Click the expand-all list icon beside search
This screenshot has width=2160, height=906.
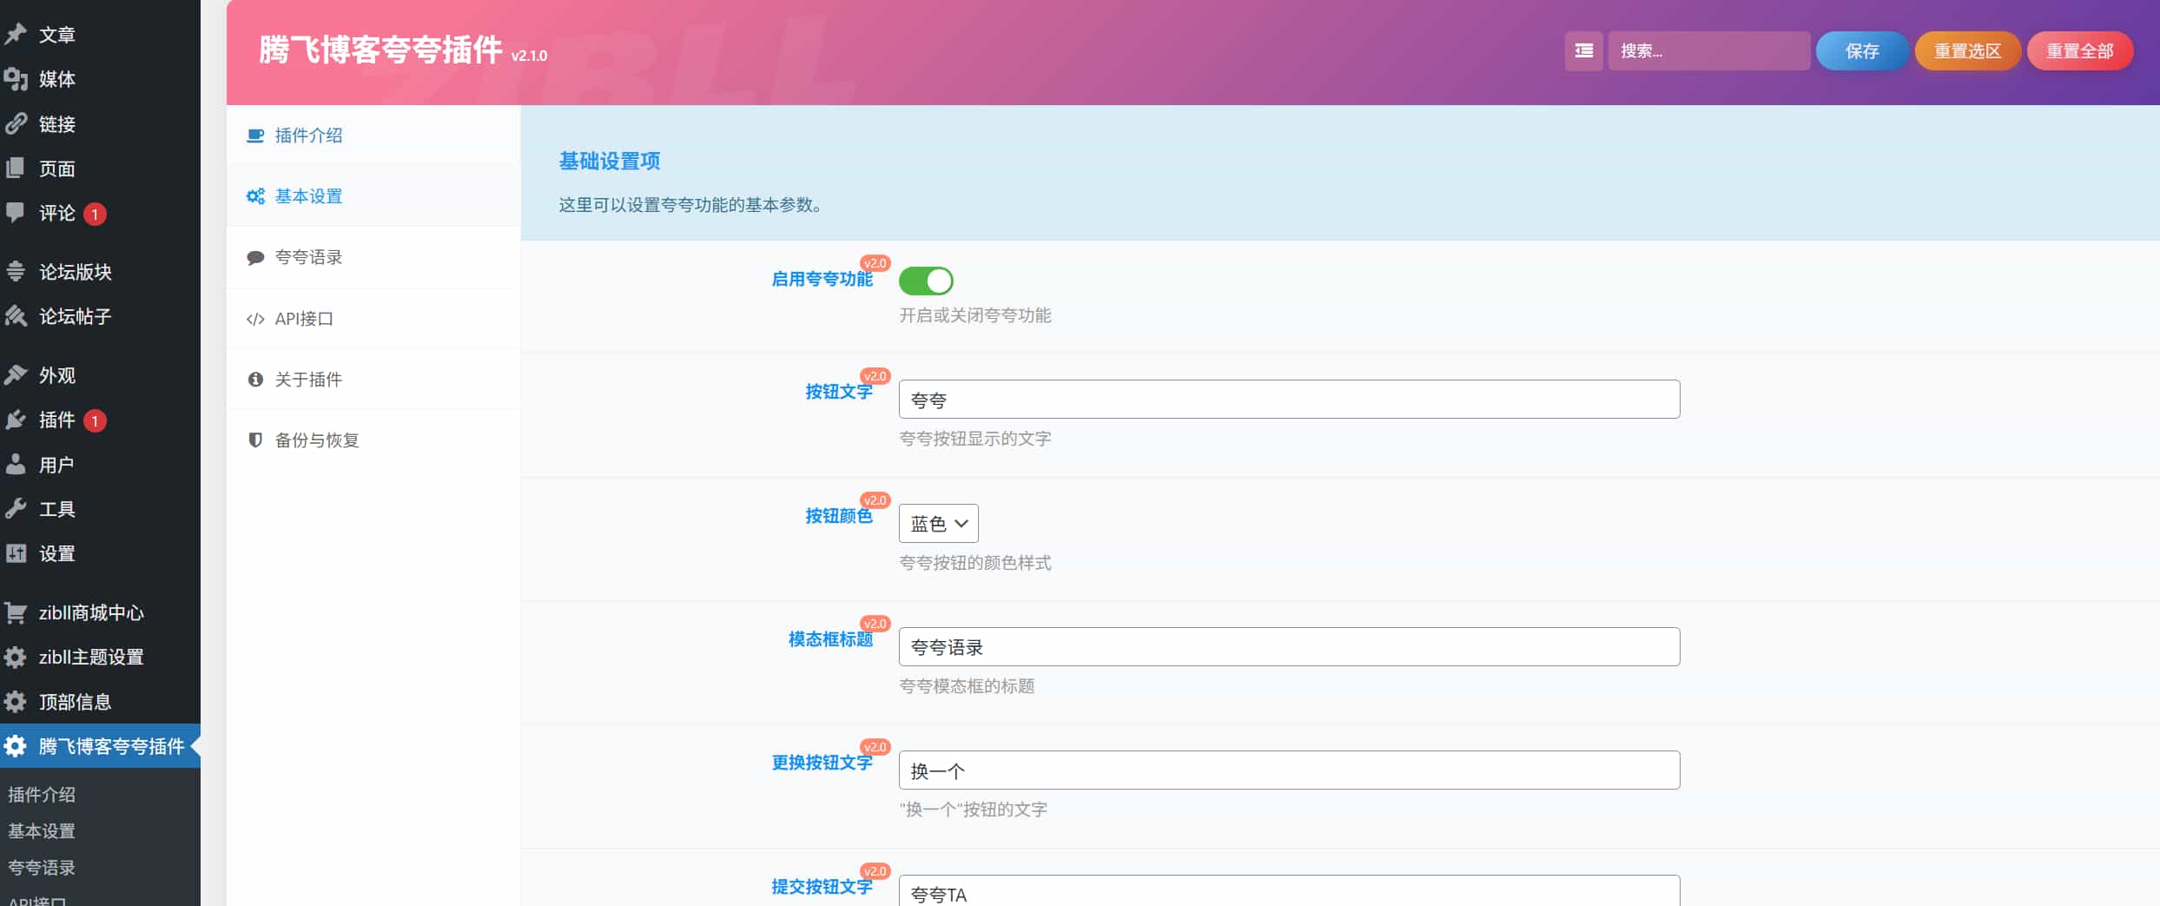pyautogui.click(x=1583, y=51)
